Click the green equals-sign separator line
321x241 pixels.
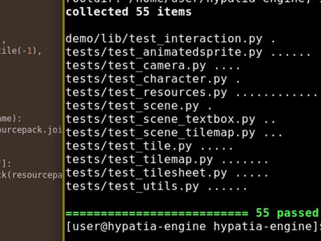coord(156,213)
